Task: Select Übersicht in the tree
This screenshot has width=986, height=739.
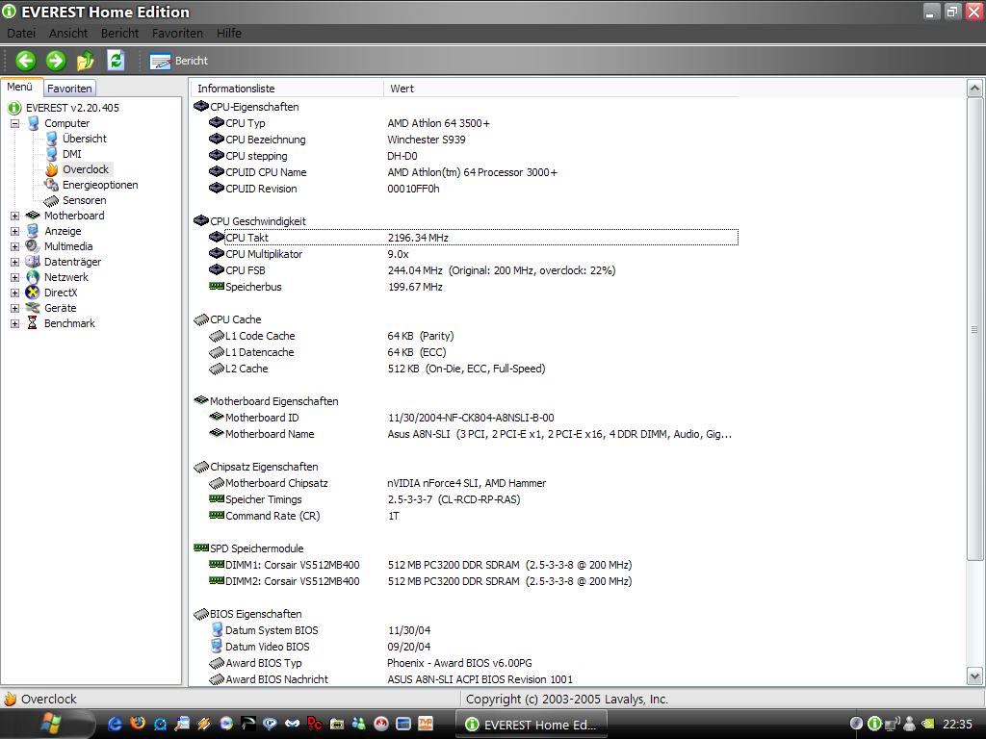Action: [85, 139]
